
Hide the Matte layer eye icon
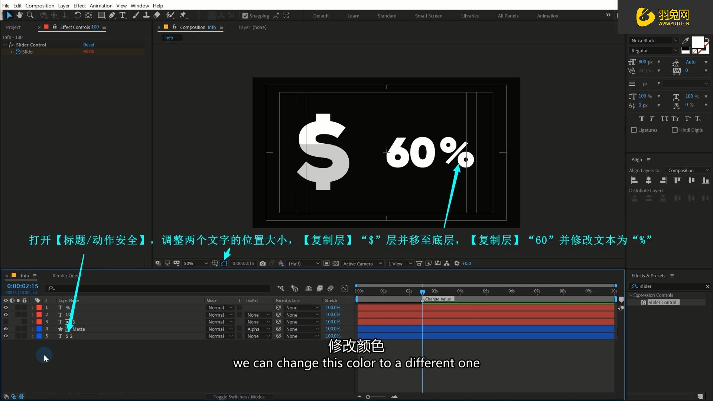pyautogui.click(x=6, y=329)
